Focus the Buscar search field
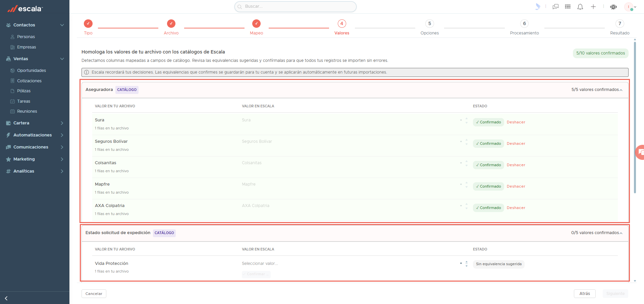 [x=296, y=7]
